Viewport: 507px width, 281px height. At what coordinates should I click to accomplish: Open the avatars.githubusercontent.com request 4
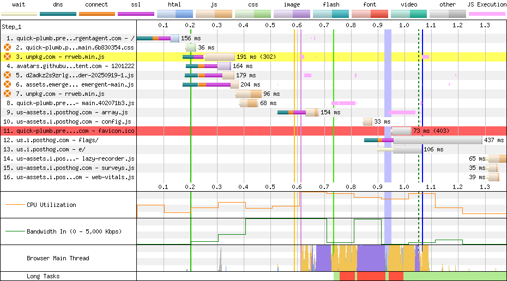68,66
